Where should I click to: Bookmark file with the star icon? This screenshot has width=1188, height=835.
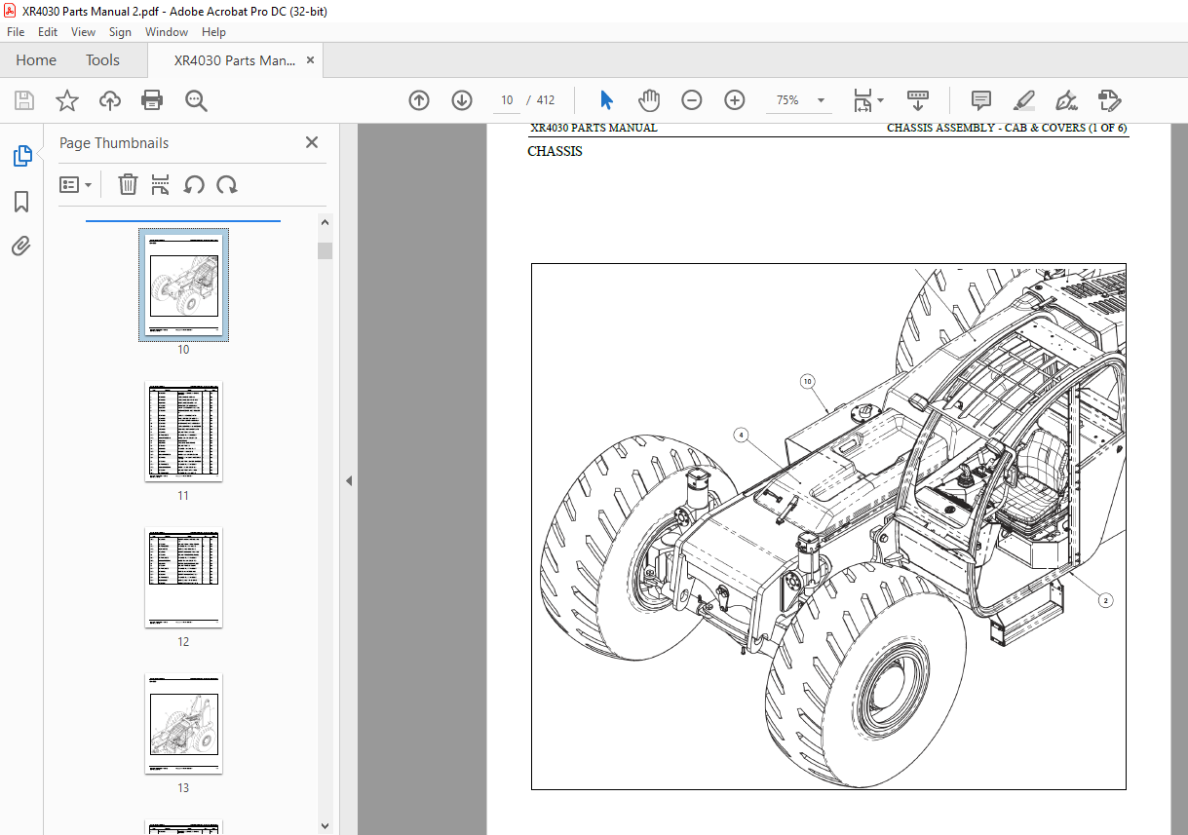pos(66,100)
